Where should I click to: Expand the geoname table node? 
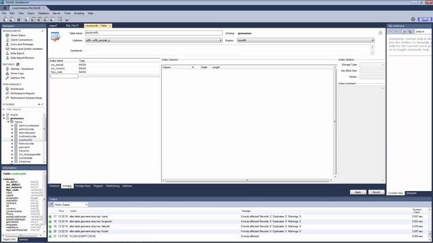[x=12, y=147]
